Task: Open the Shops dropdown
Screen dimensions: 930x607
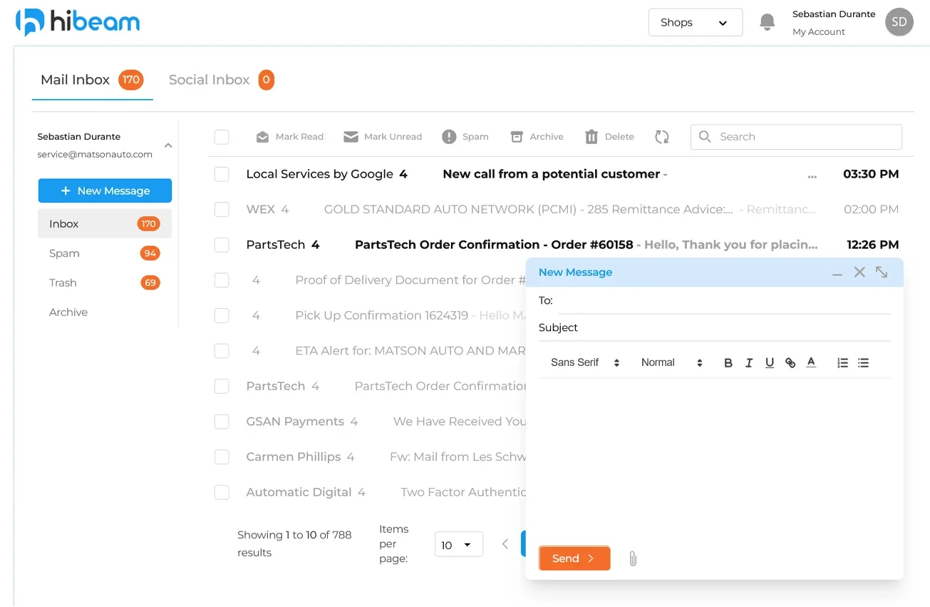Action: 695,22
